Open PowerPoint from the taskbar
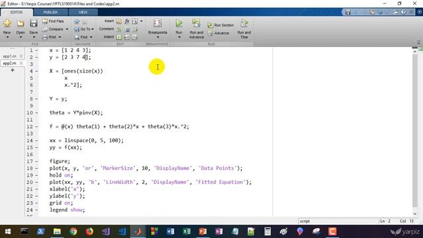This screenshot has width=423, height=238. [203, 231]
